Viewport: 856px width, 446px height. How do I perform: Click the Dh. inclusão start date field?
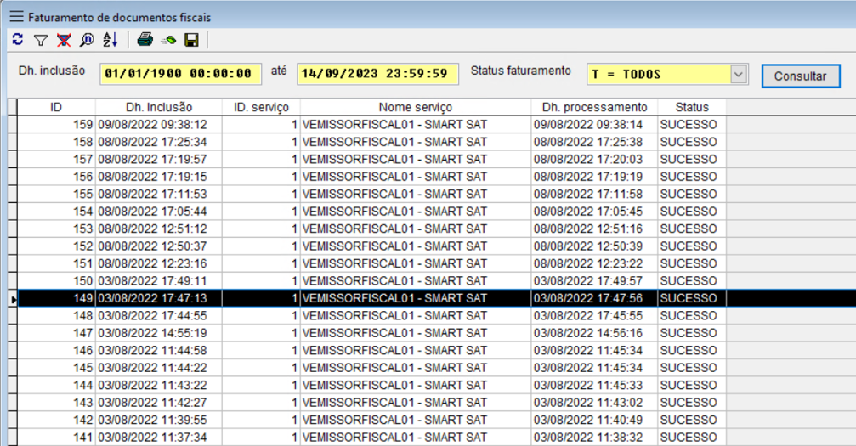[180, 74]
